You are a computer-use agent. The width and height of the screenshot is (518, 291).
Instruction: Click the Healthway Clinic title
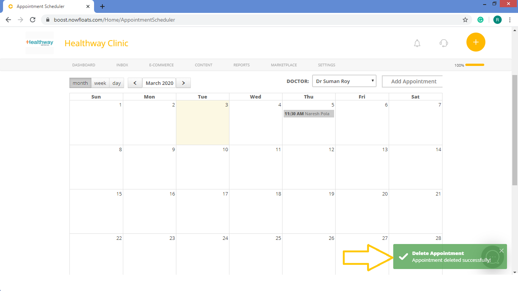coord(96,43)
